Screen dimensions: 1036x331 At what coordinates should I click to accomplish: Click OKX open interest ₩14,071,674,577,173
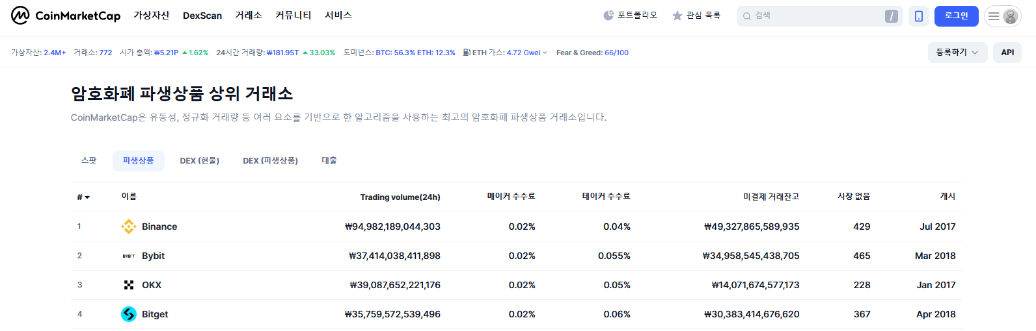click(x=756, y=285)
